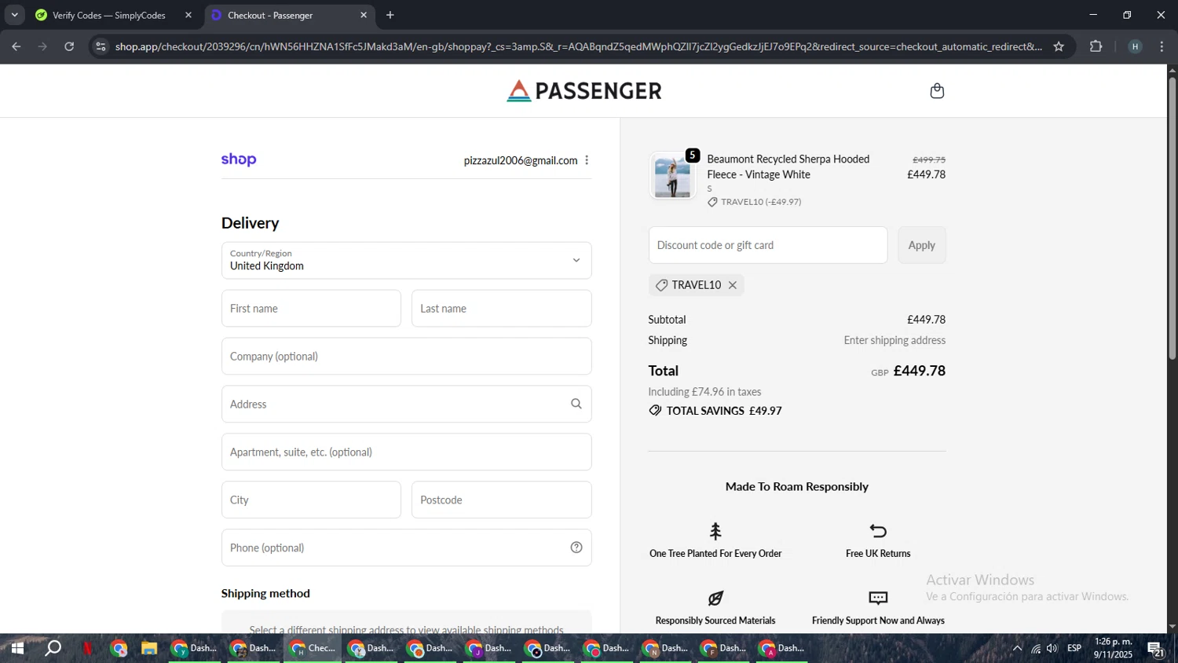Remove the TRAVEL10 discount code
This screenshot has width=1178, height=663.
click(733, 285)
